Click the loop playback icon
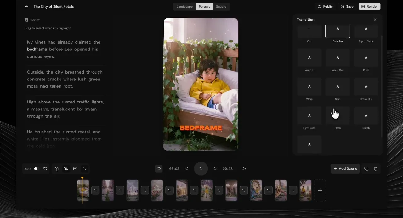The height and width of the screenshot is (218, 403). 159,168
